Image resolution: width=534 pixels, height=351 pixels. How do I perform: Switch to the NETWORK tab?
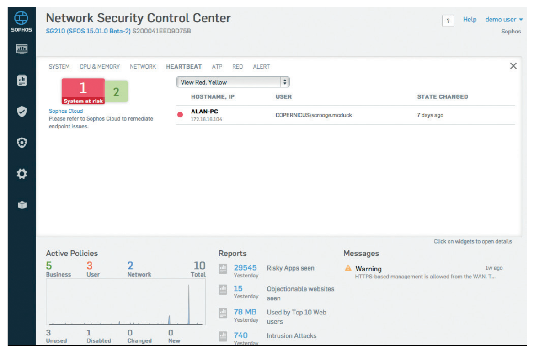(143, 67)
